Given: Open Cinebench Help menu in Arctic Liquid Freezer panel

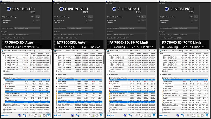Looking at the screenshot, I should [5, 4].
